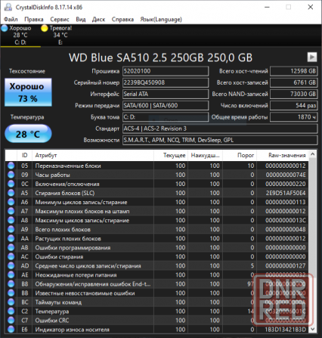The image size is (322, 338).
Task: Click status circle for End-to-End errors row B8
Action: [11, 284]
